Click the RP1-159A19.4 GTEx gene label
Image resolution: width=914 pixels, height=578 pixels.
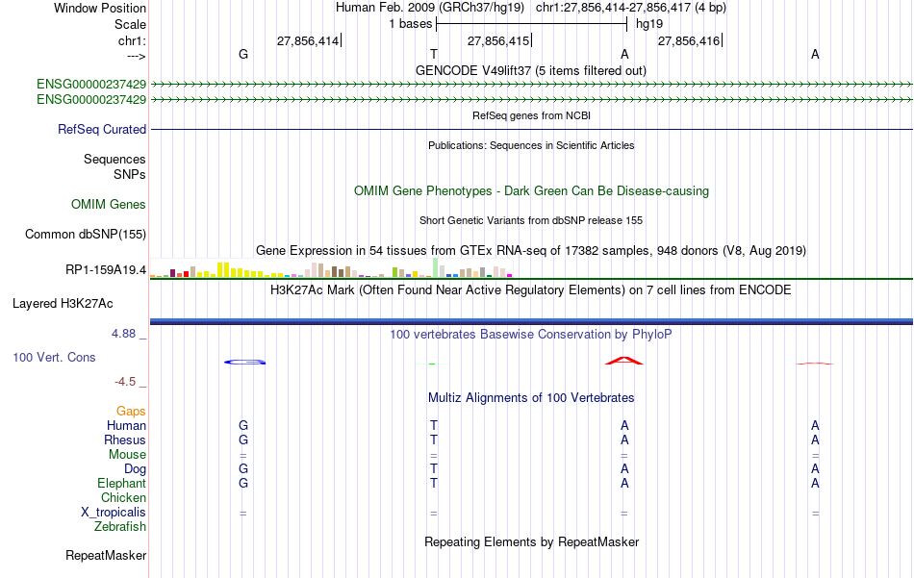pyautogui.click(x=106, y=270)
